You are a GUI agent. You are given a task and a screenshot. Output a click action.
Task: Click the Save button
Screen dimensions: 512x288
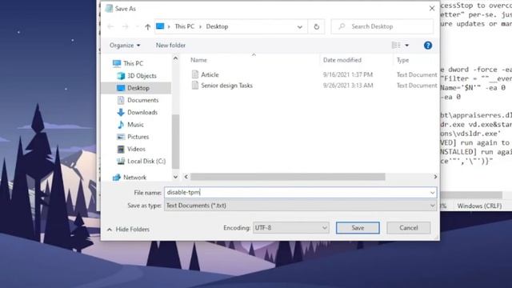point(358,228)
